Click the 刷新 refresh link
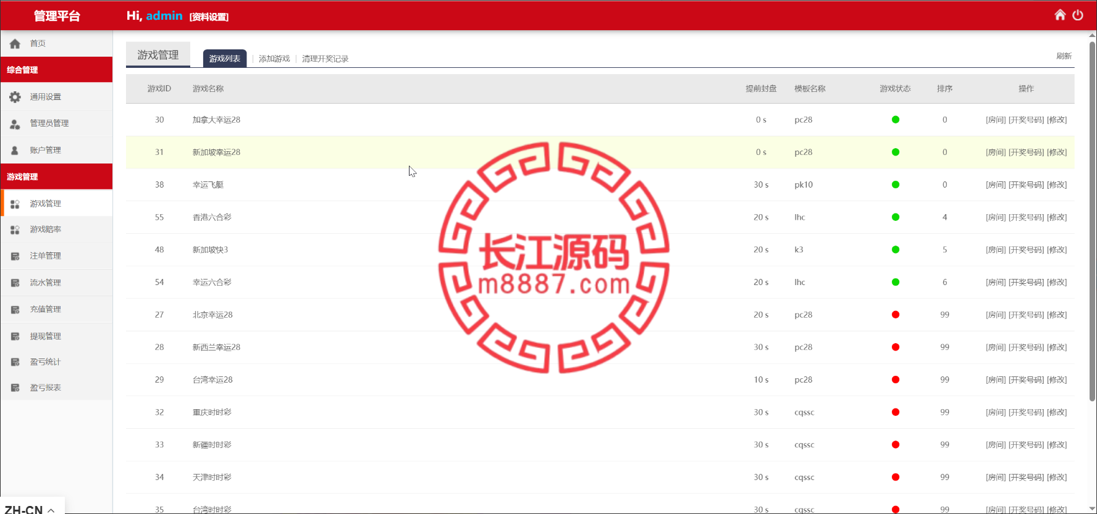The width and height of the screenshot is (1097, 514). (x=1064, y=56)
